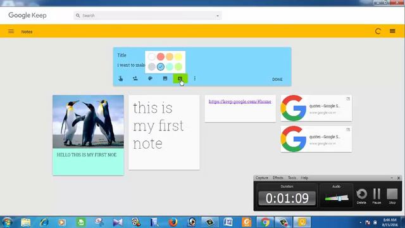
Task: Add an image to the note
Action: pos(165,79)
